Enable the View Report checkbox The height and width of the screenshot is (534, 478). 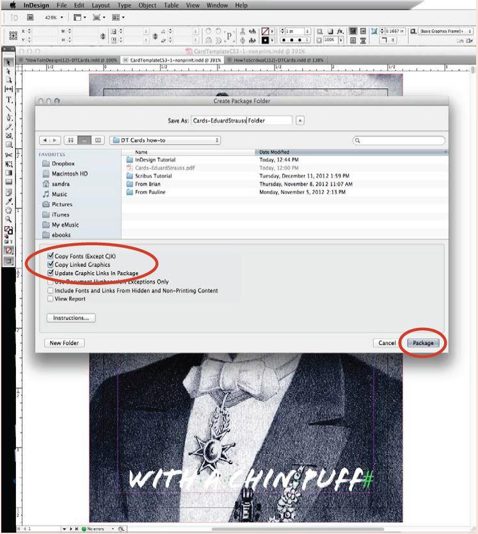tap(51, 299)
